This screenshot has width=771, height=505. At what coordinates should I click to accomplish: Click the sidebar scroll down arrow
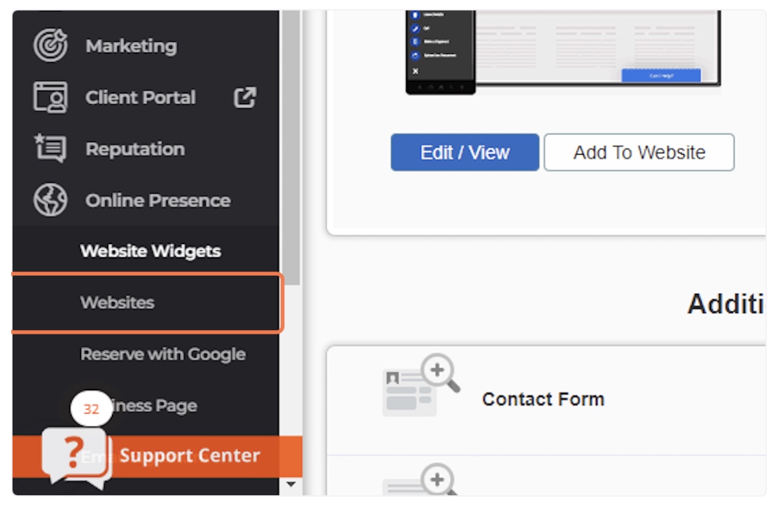[291, 484]
